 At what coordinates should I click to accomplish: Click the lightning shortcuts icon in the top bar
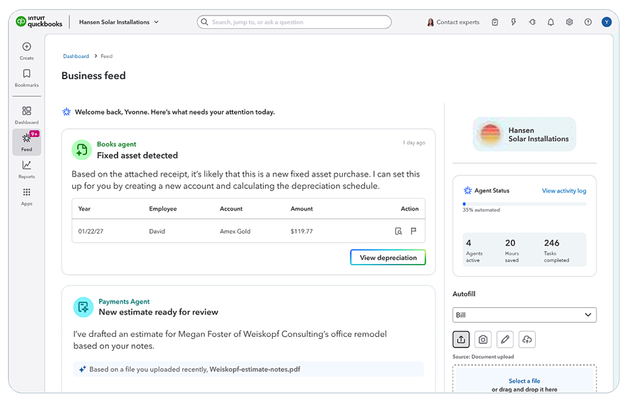(x=514, y=22)
